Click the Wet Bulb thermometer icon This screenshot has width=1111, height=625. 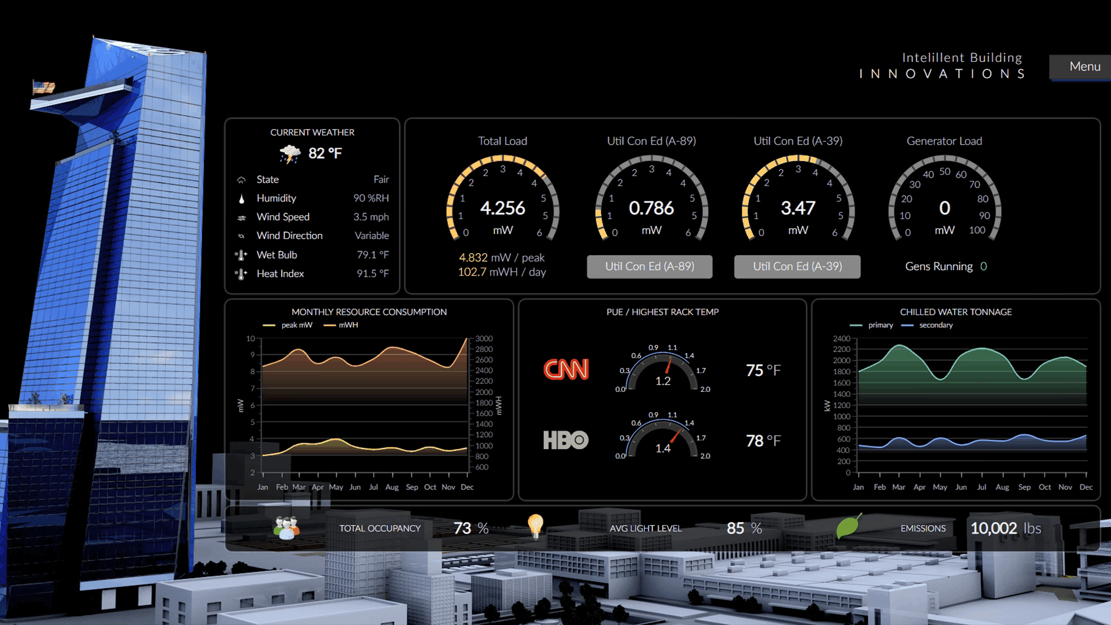241,255
